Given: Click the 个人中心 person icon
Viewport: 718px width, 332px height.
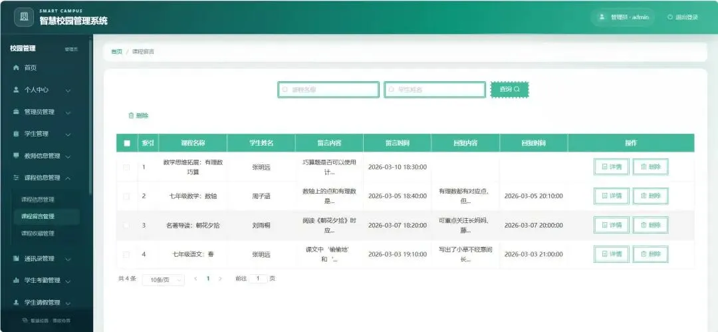Looking at the screenshot, I should [16, 90].
